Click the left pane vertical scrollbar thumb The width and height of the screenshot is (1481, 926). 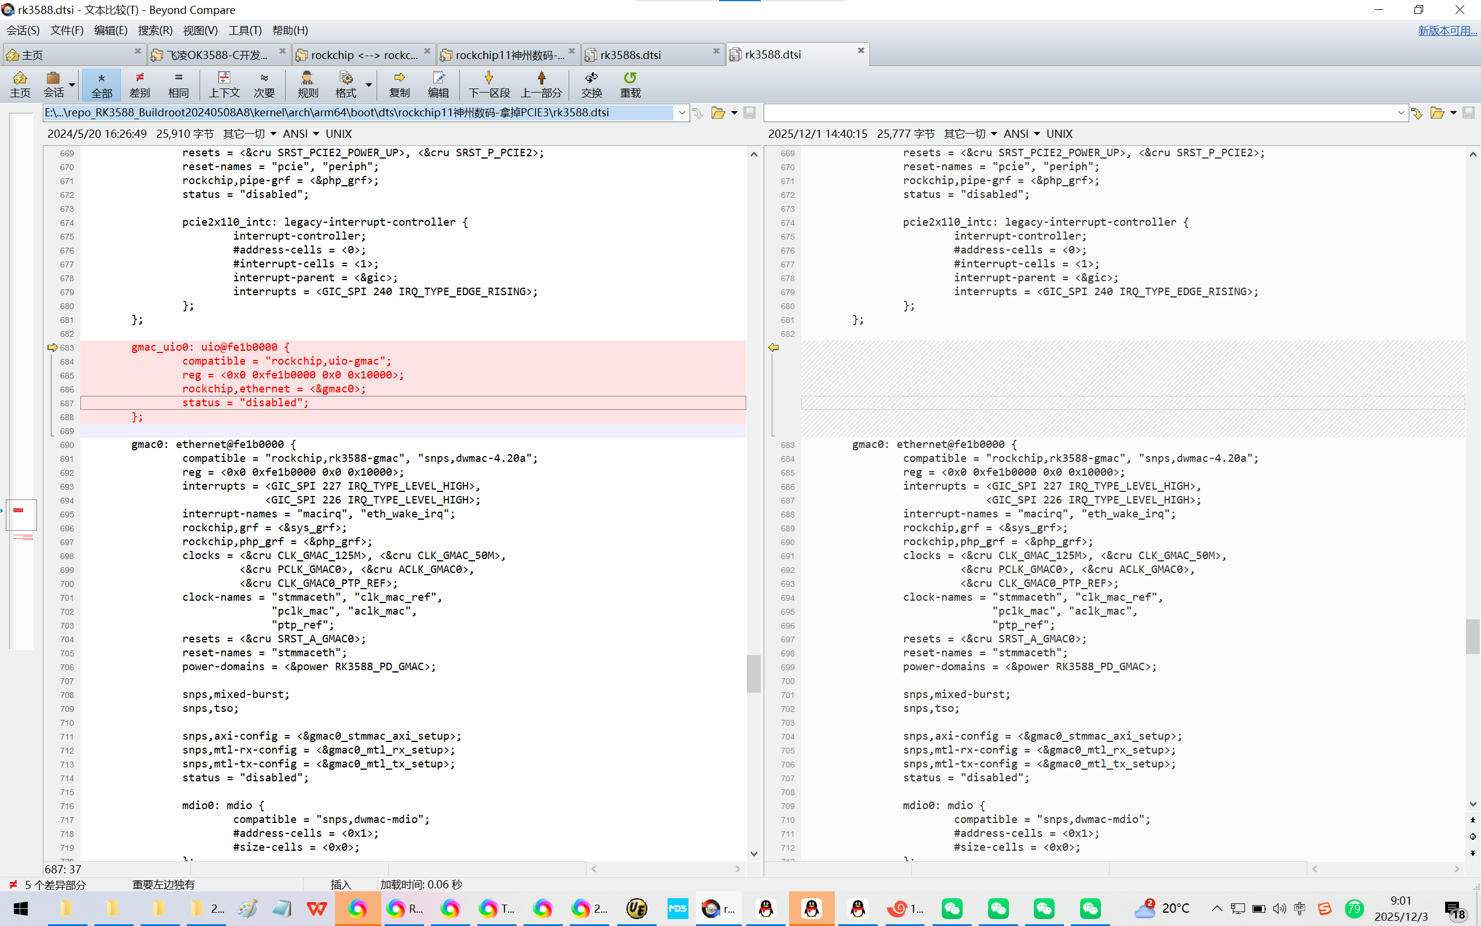point(753,673)
